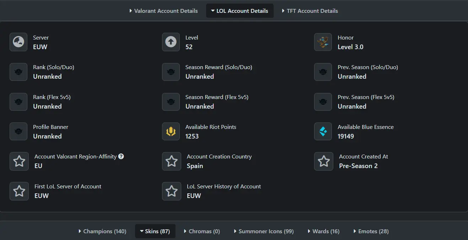Click the Account Creation Country star icon
The width and height of the screenshot is (468, 240).
(172, 161)
